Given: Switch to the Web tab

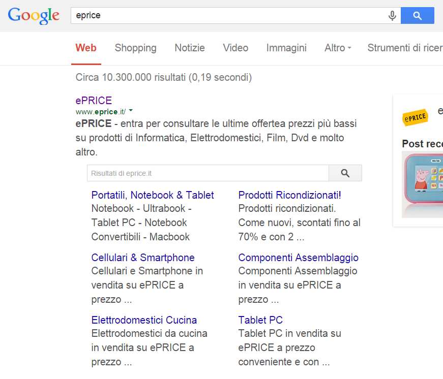Looking at the screenshot, I should (x=86, y=48).
